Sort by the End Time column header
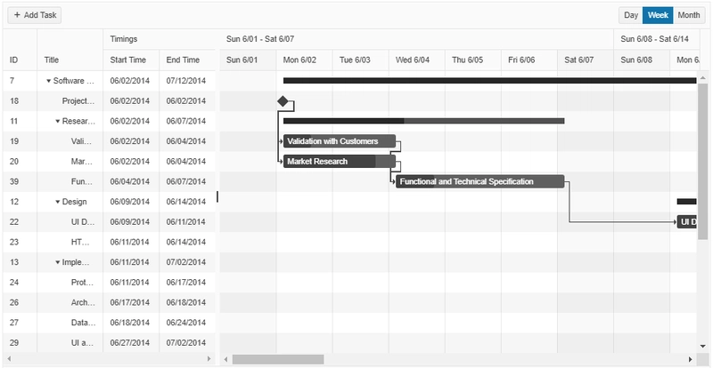 pyautogui.click(x=187, y=60)
